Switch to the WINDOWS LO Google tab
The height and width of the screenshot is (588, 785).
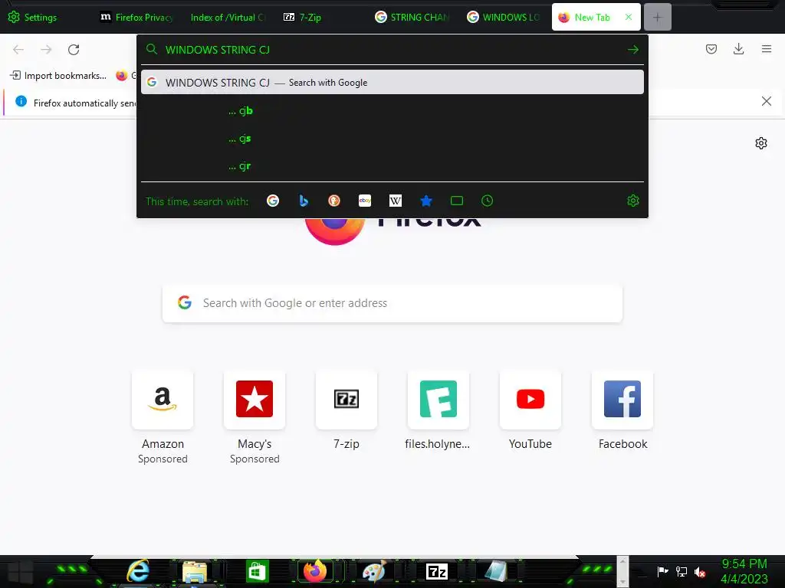503,17
